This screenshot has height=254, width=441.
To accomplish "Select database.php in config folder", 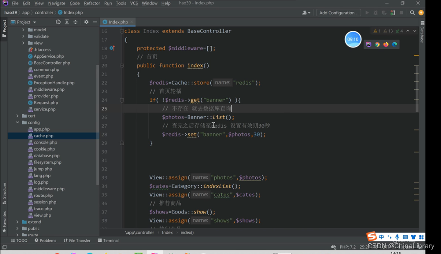I will 46,155.
